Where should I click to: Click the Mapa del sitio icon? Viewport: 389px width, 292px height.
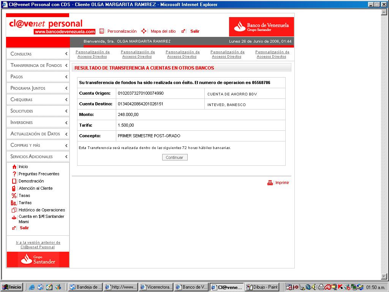pos(144,31)
